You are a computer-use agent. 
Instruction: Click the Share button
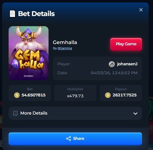tap(75, 139)
